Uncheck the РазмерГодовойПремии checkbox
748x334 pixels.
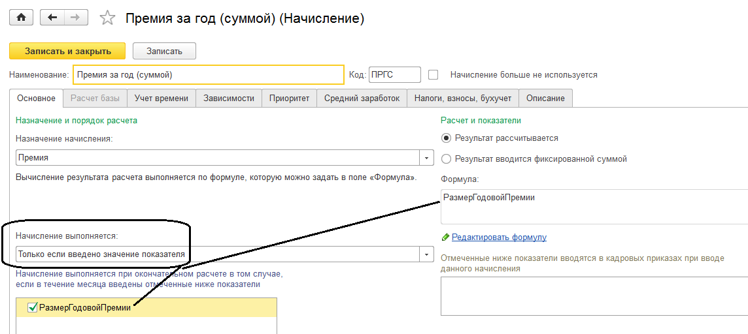coord(33,307)
